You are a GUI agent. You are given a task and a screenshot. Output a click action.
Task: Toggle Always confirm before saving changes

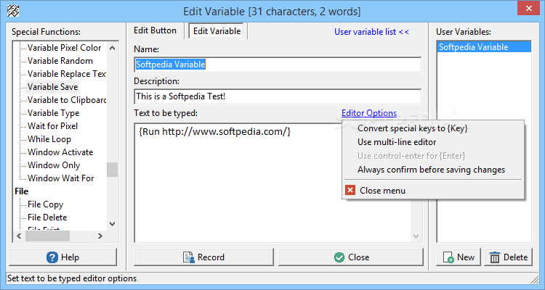(x=431, y=170)
